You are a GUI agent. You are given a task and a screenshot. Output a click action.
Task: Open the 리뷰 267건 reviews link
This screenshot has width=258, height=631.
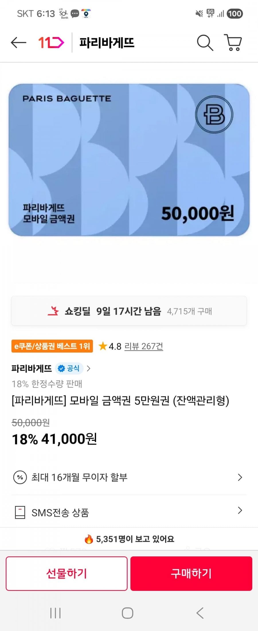point(144,346)
